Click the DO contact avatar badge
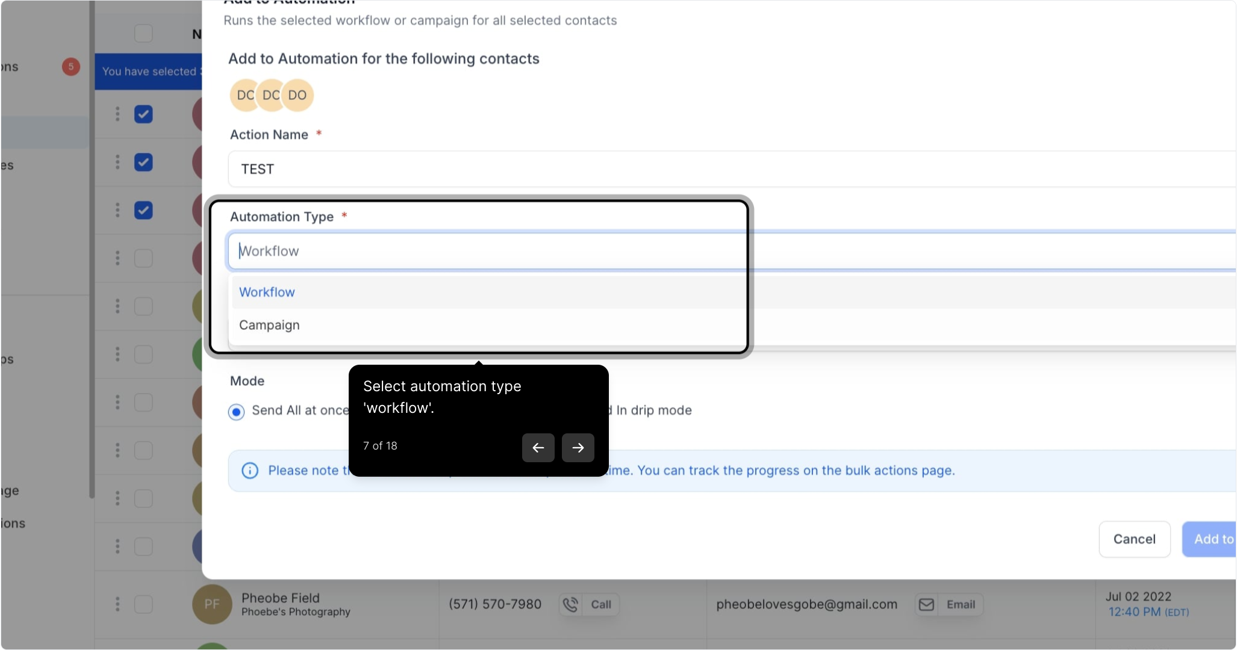The image size is (1237, 650). coord(298,95)
